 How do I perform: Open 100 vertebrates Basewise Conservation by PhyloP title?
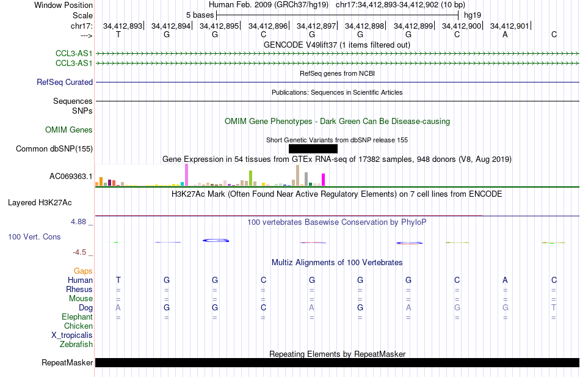point(337,222)
